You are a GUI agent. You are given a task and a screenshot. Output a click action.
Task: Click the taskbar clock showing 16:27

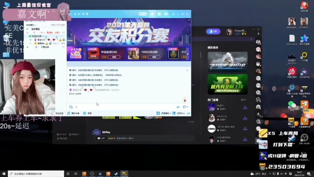coord(299,173)
